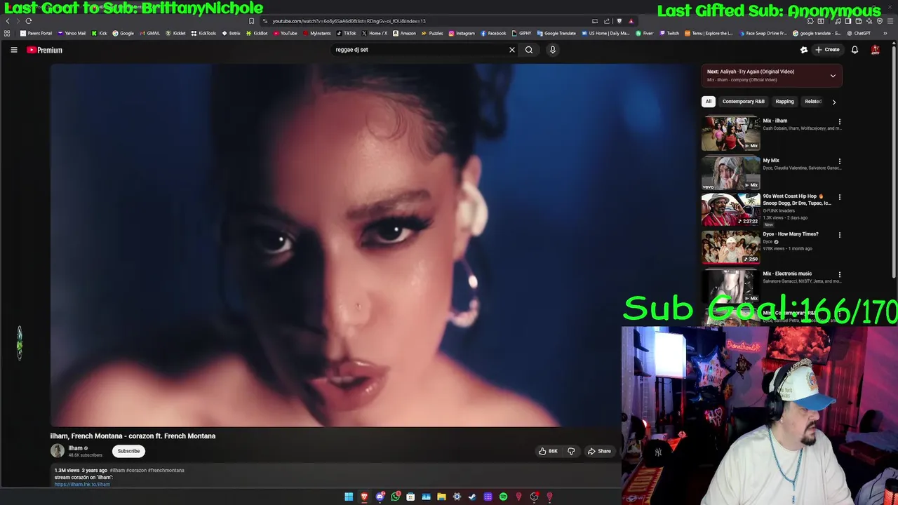Image resolution: width=898 pixels, height=505 pixels.
Task: Show more filter chips with right arrow
Action: click(833, 102)
